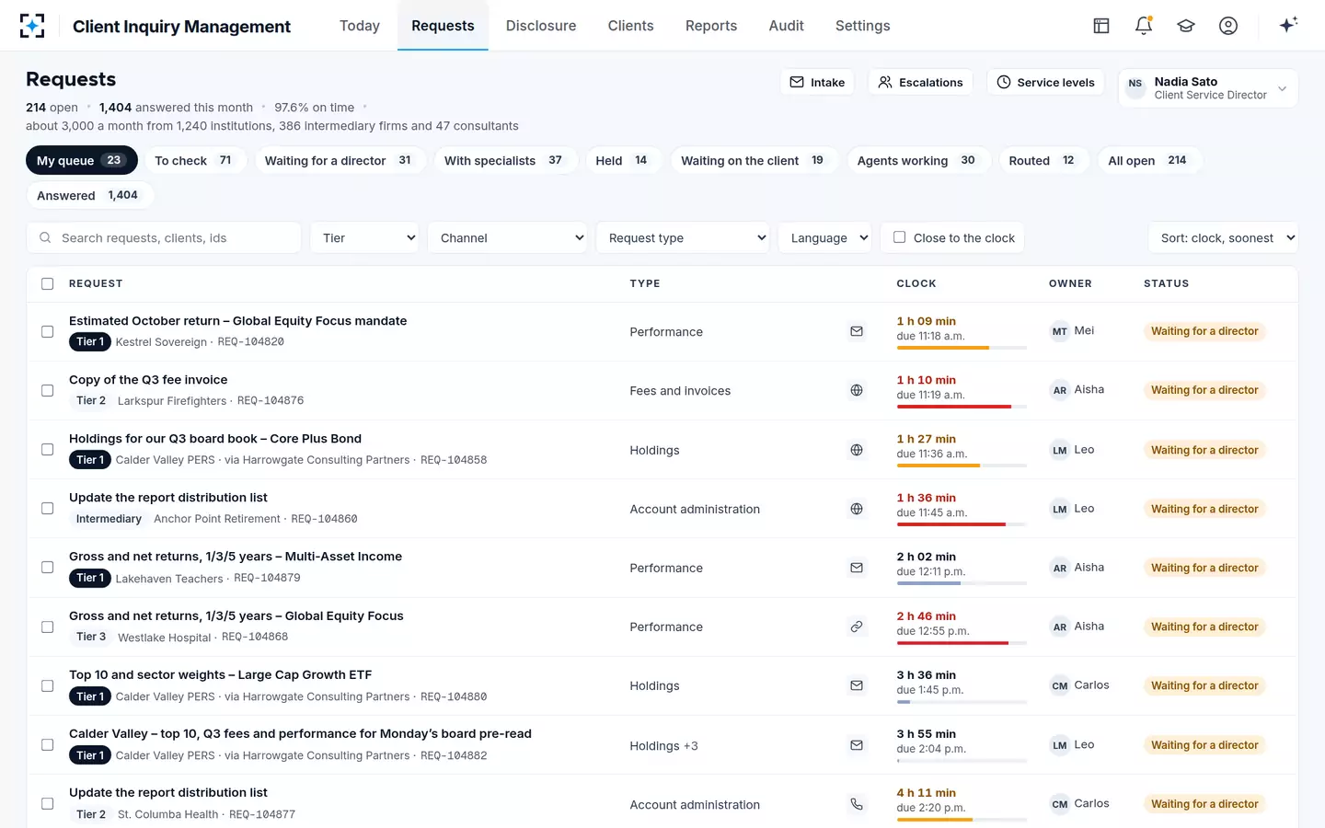Open the Reports tab
Image resolution: width=1325 pixels, height=828 pixels.
pos(711,26)
